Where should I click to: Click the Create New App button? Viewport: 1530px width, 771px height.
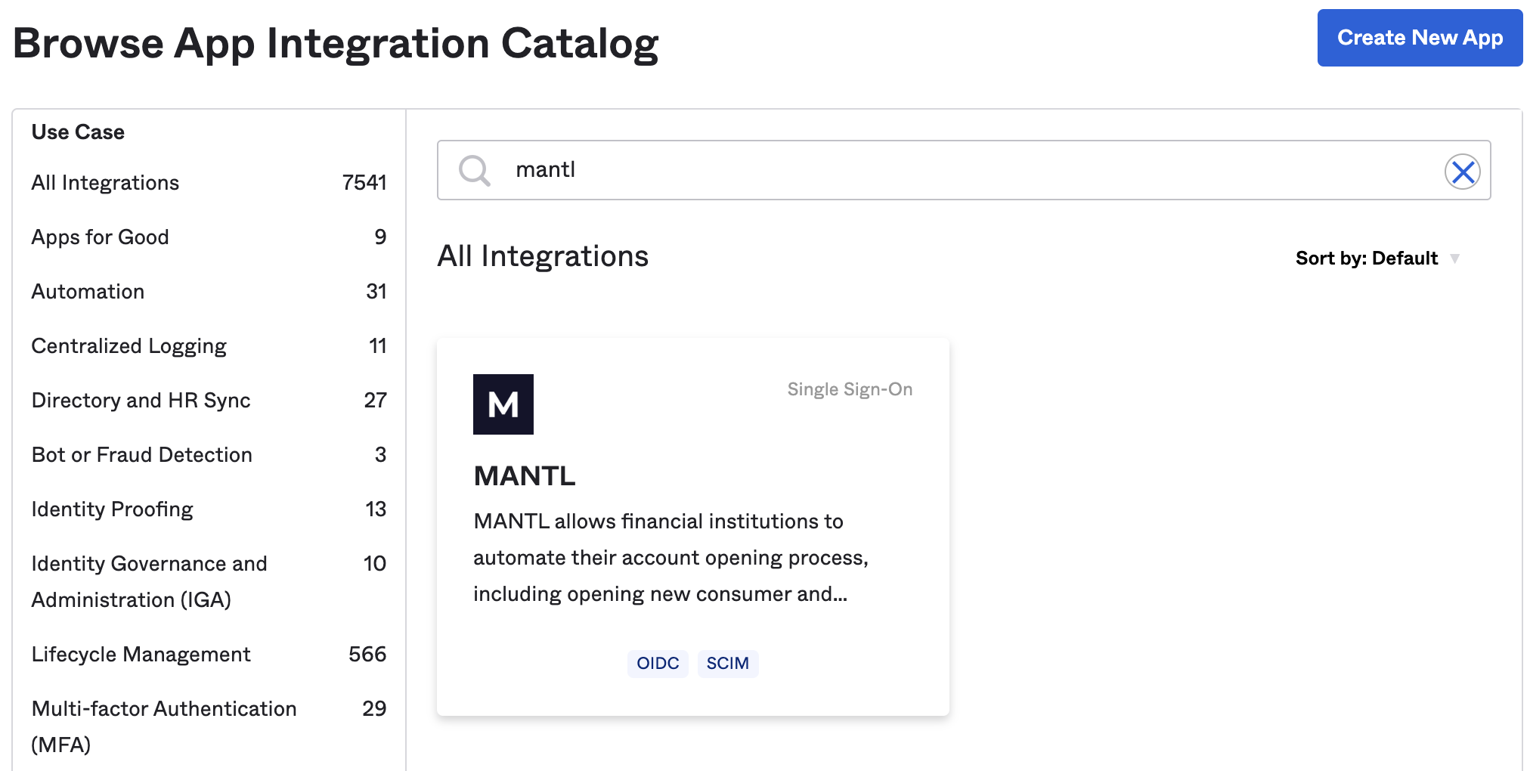(x=1419, y=37)
